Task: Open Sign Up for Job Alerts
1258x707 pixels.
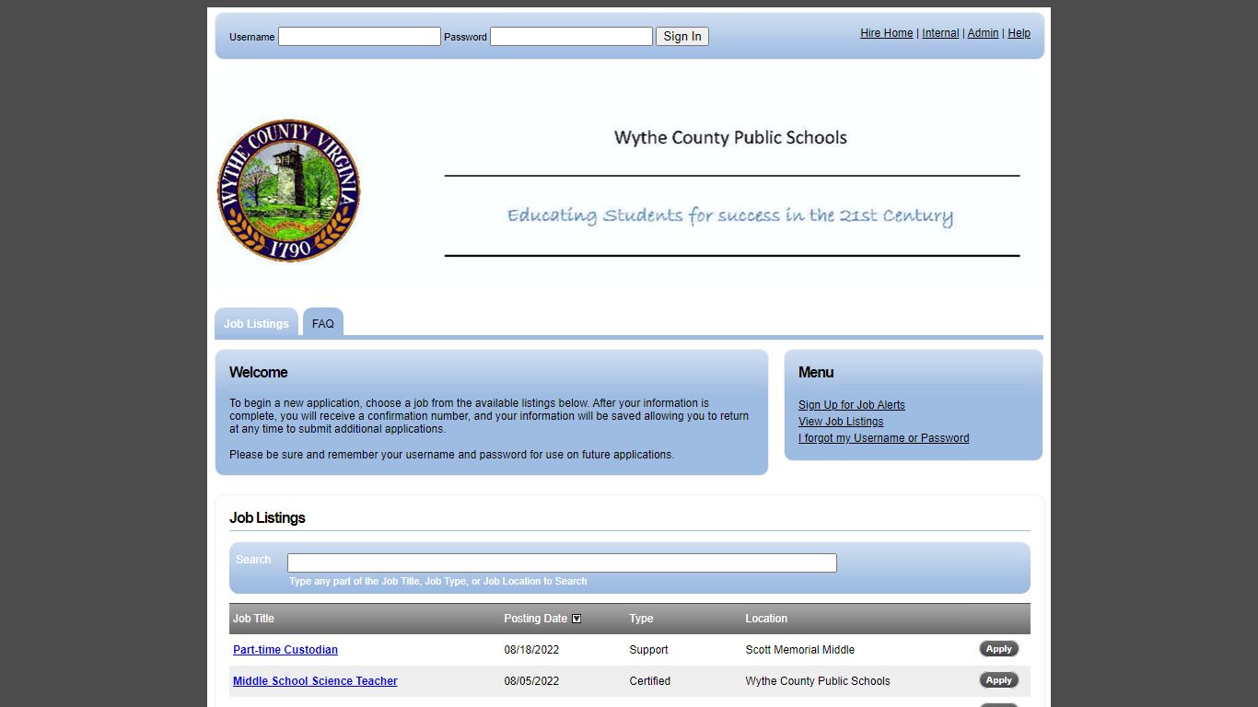Action: pos(852,405)
